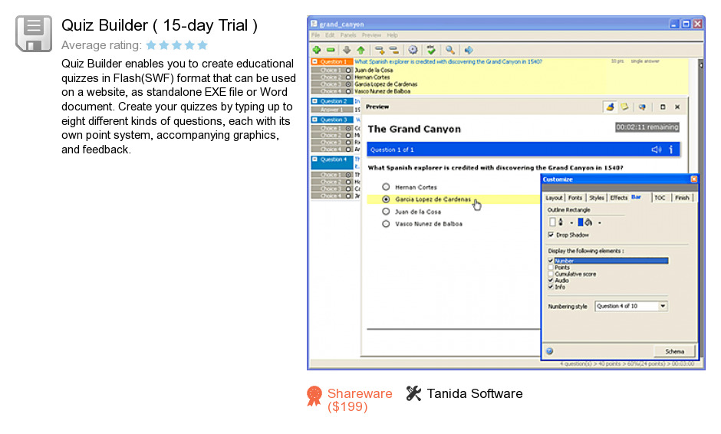Click the pen outline color icon

pos(561,222)
